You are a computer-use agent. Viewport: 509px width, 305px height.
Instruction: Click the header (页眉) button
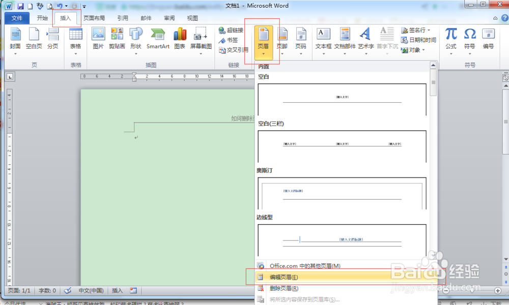click(263, 43)
